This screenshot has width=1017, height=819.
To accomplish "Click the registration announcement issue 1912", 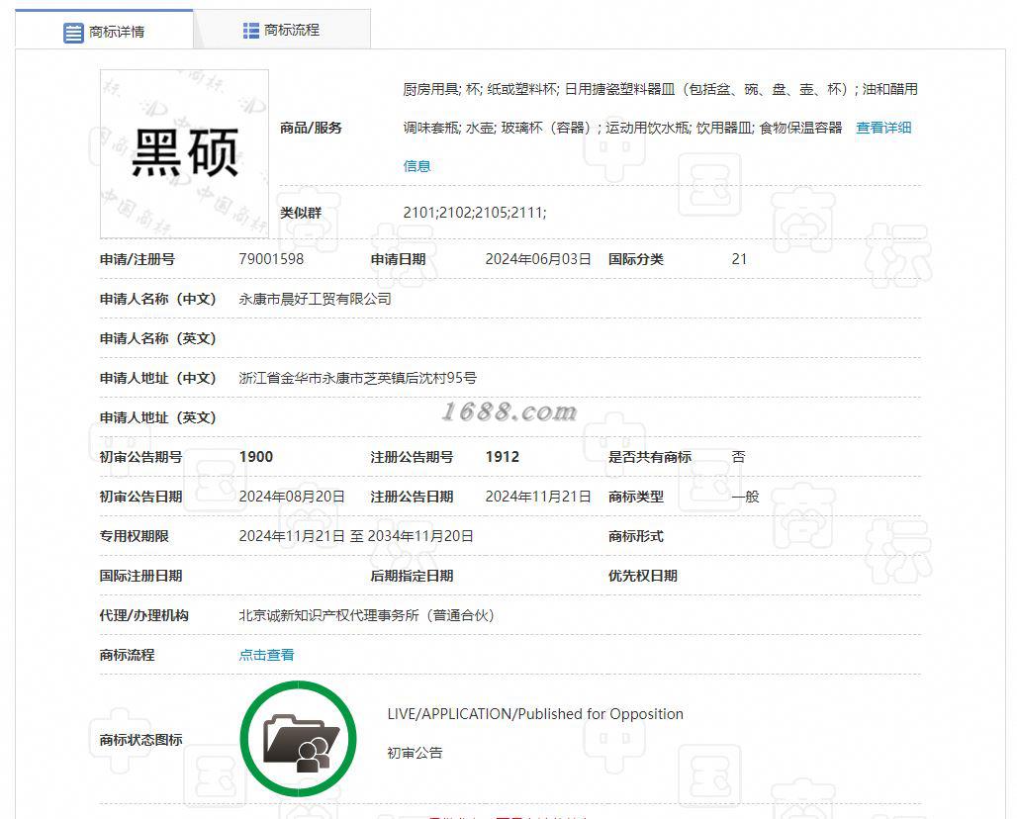I will (x=502, y=457).
